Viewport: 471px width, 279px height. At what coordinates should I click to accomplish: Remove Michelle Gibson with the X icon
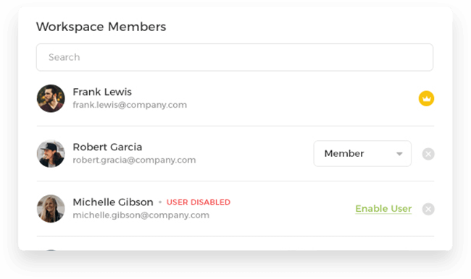[x=428, y=209]
